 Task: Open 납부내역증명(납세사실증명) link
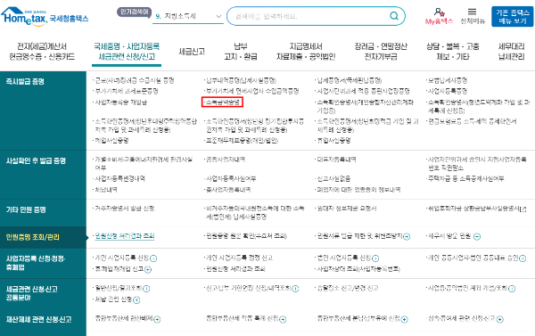pos(241,80)
